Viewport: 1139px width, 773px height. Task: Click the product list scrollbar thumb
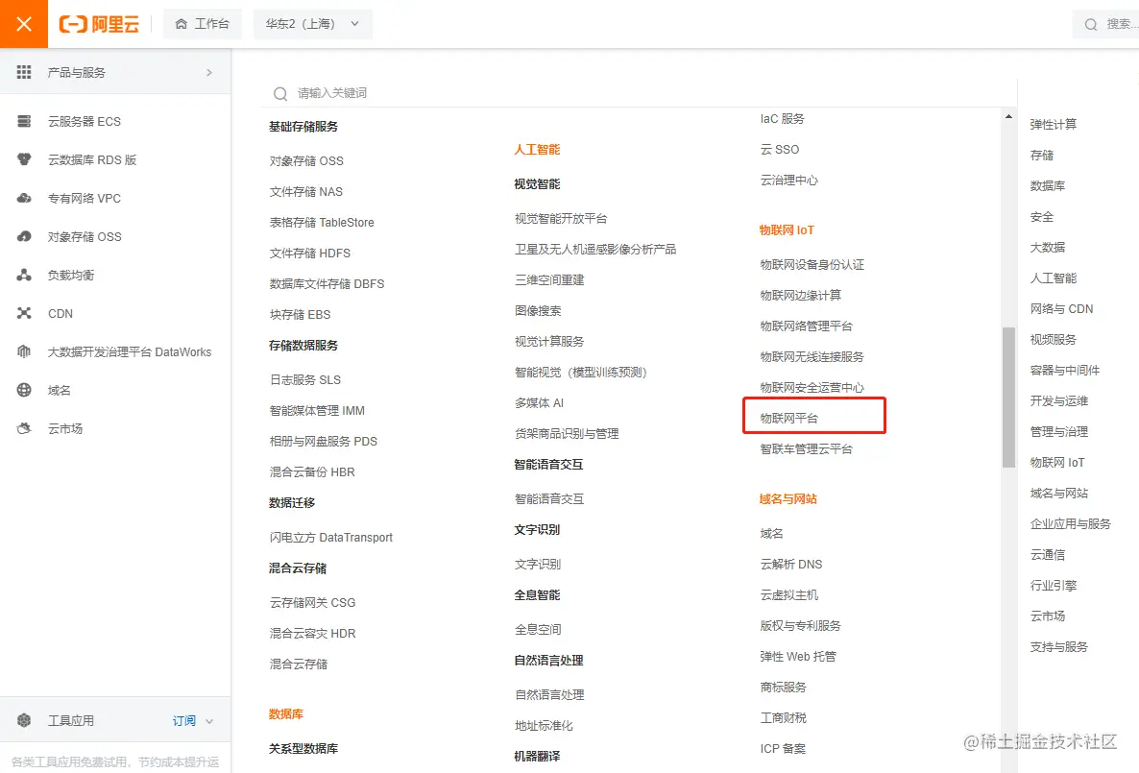[x=1008, y=397]
